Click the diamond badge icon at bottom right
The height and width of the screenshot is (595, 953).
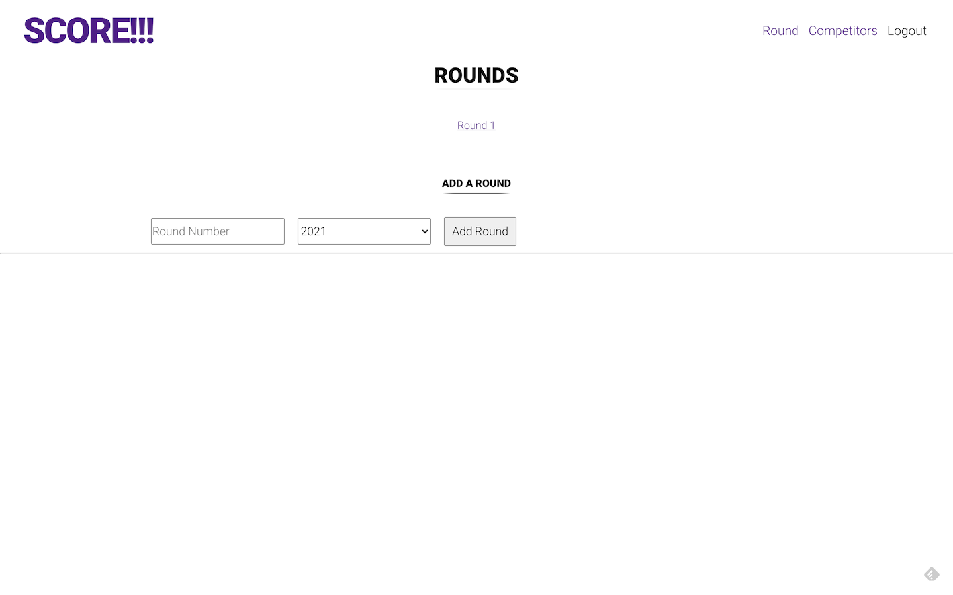coord(932,574)
